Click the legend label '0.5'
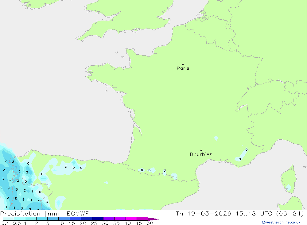 (17, 223)
